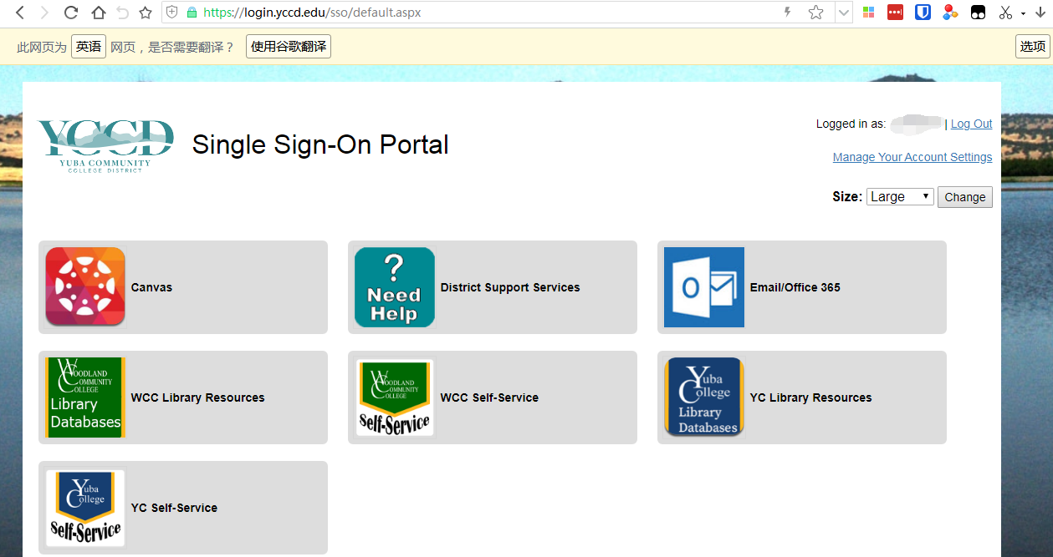
Task: Click the red and blue balls extension icon
Action: click(x=950, y=13)
